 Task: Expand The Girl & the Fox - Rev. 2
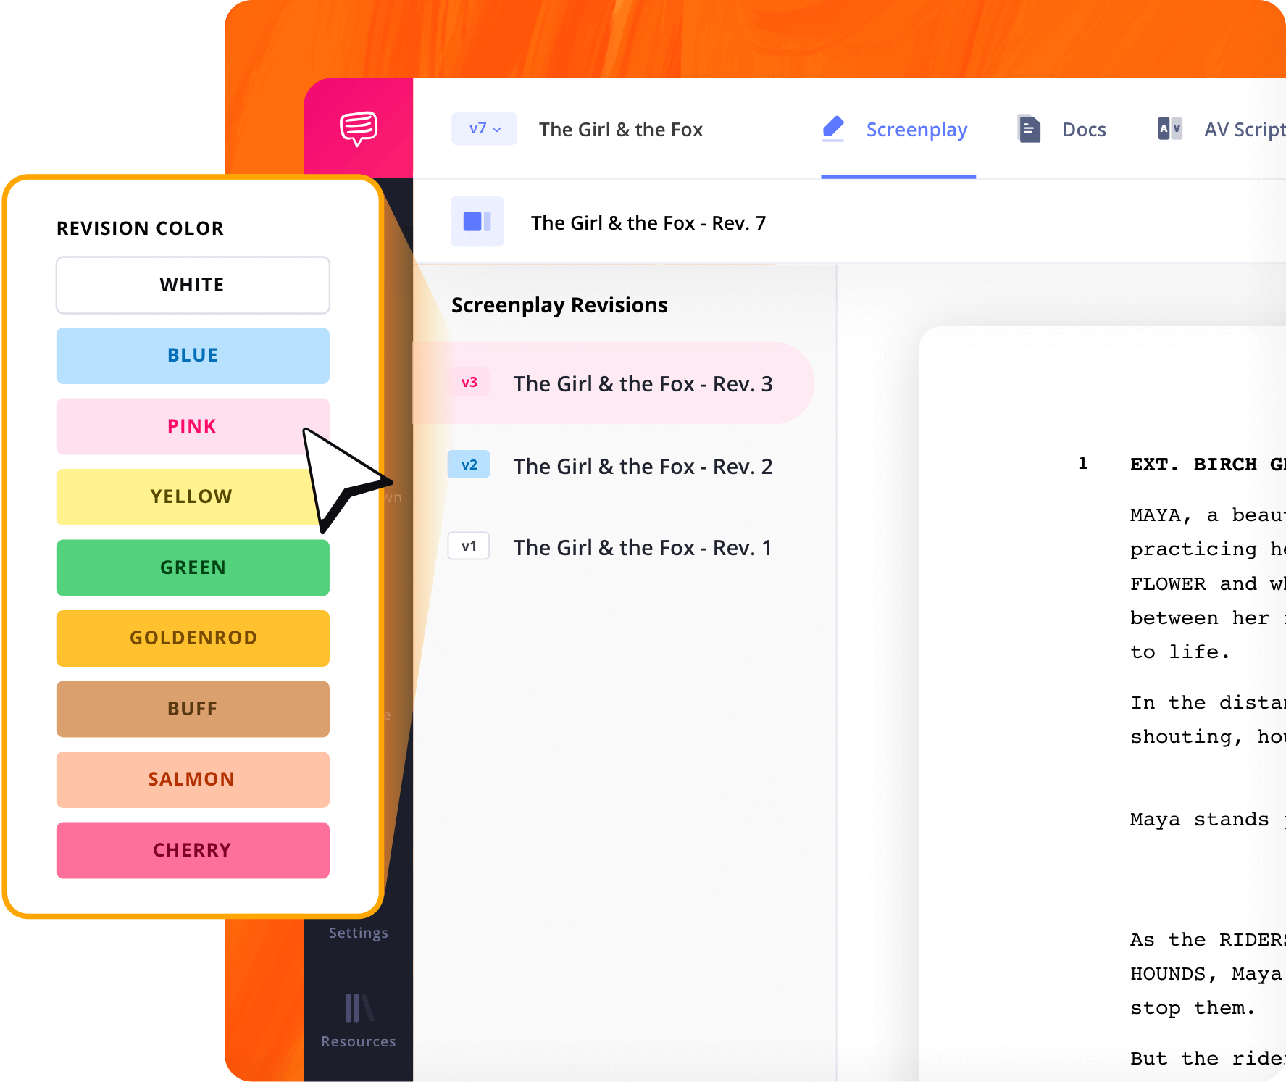click(643, 466)
